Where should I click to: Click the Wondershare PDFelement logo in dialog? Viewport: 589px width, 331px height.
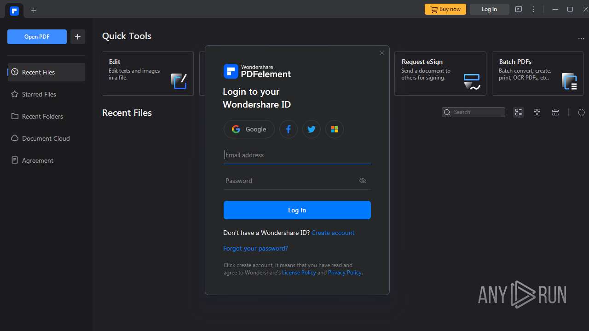coord(257,71)
